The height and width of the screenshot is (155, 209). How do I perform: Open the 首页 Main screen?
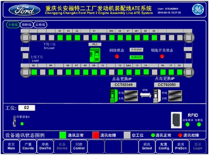[x=11, y=146]
